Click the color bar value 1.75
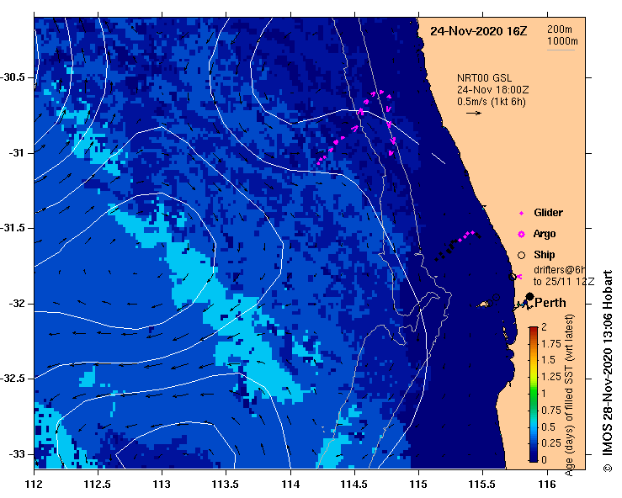622x498 pixels. (x=551, y=344)
